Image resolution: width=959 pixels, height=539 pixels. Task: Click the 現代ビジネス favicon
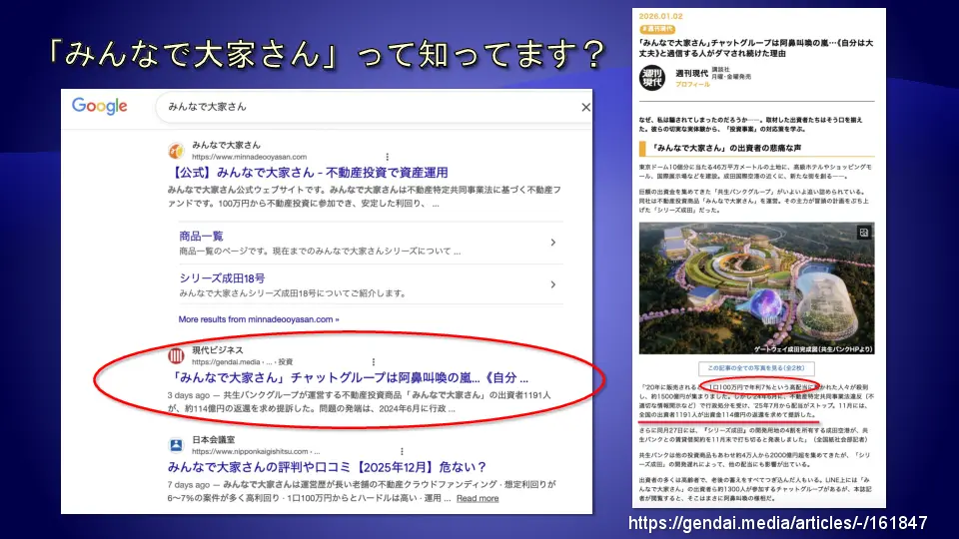point(176,355)
